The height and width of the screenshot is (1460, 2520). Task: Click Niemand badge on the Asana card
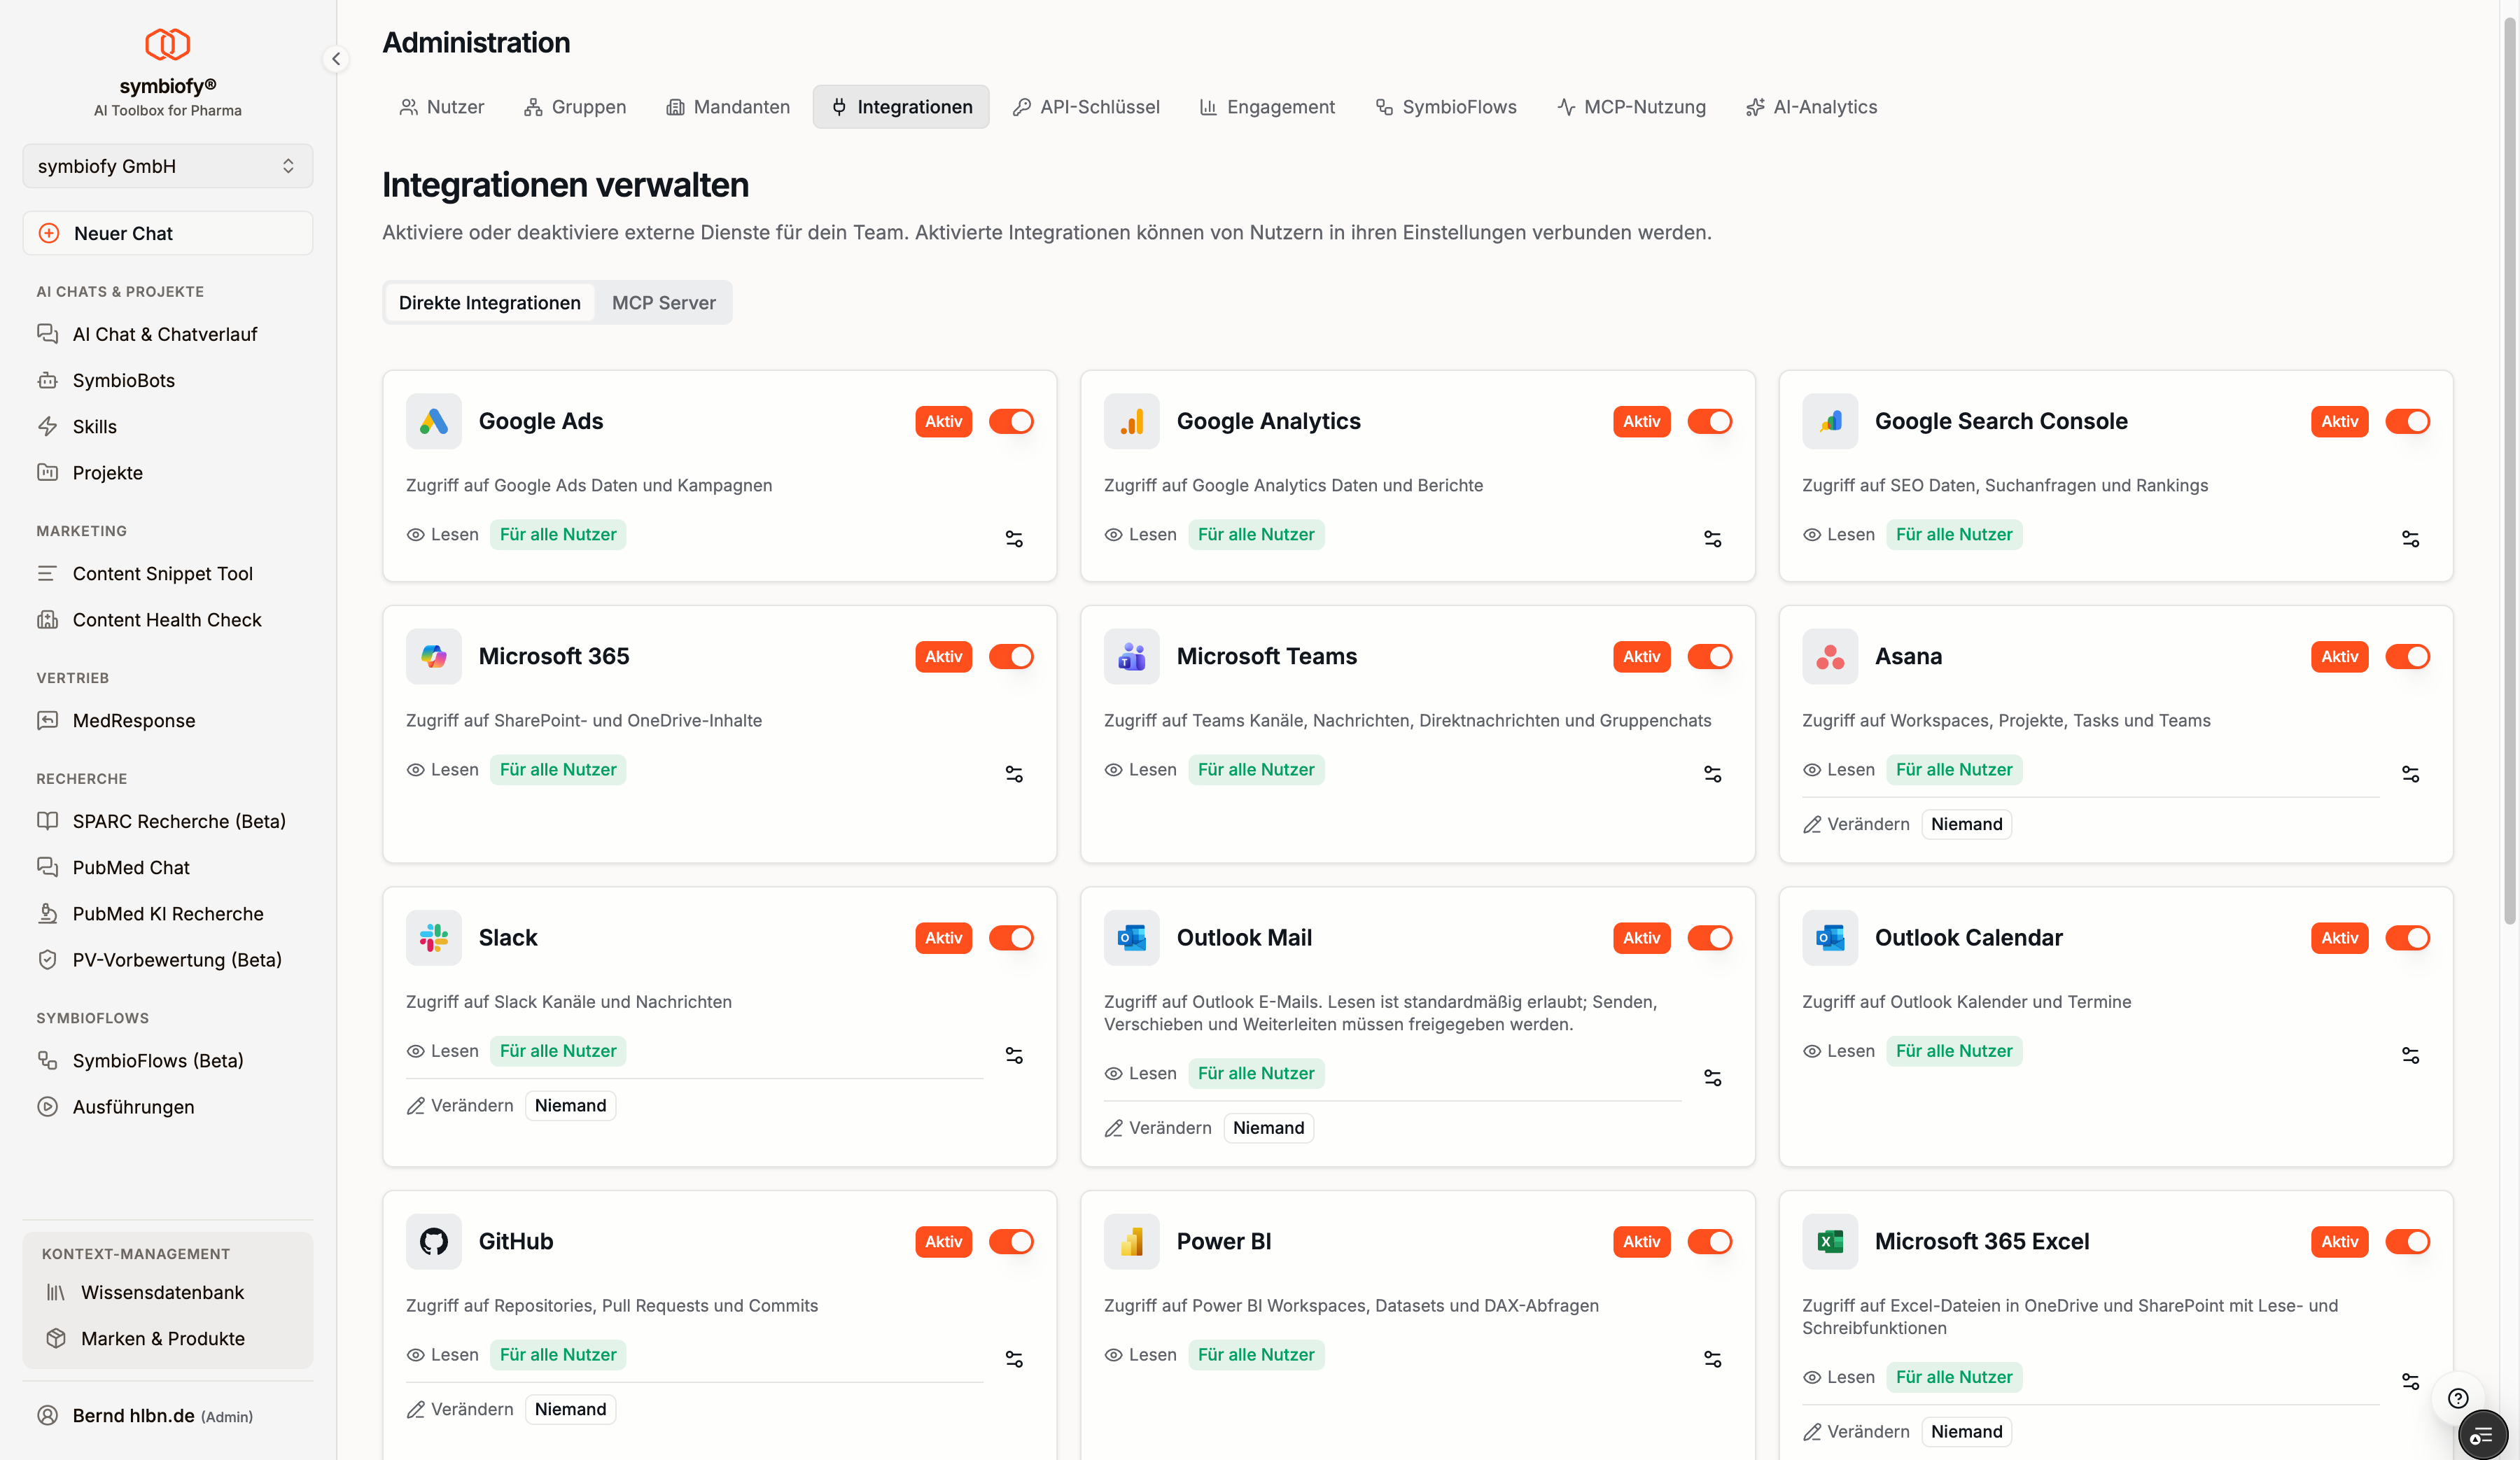1965,824
